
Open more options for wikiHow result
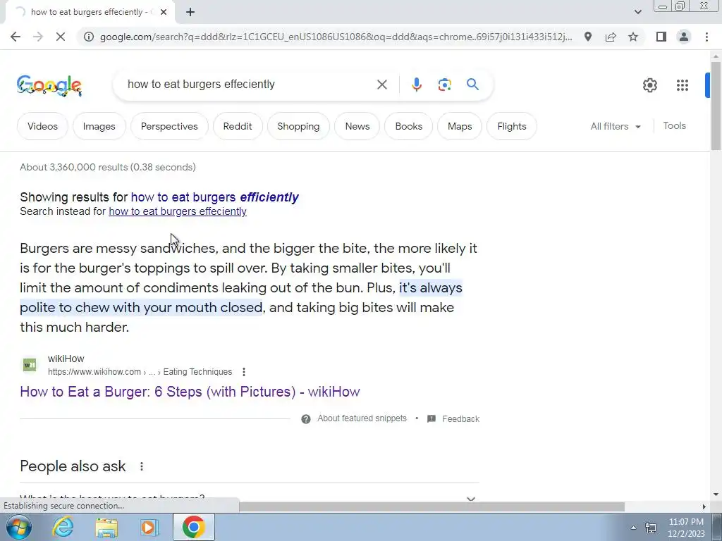click(243, 372)
